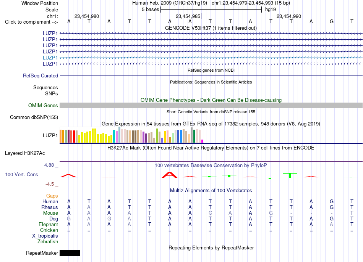Click the '5 bases' scale bar text
Viewport: 363px width, 262px height.
tap(151, 10)
